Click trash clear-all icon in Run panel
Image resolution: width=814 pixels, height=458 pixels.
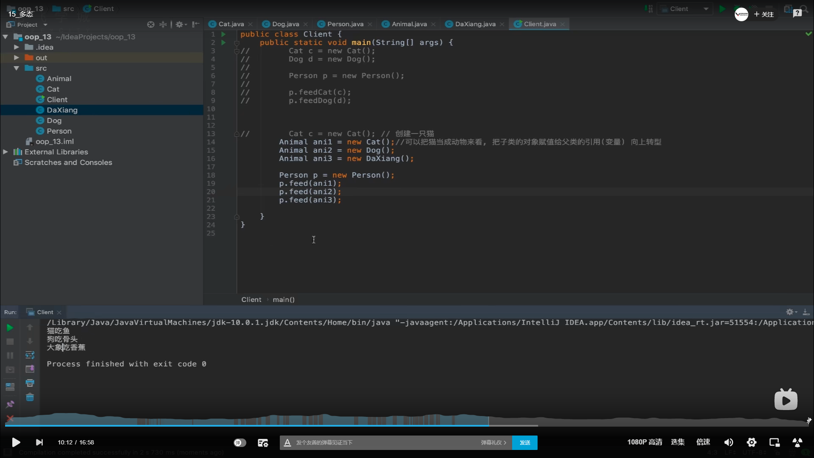click(x=30, y=397)
